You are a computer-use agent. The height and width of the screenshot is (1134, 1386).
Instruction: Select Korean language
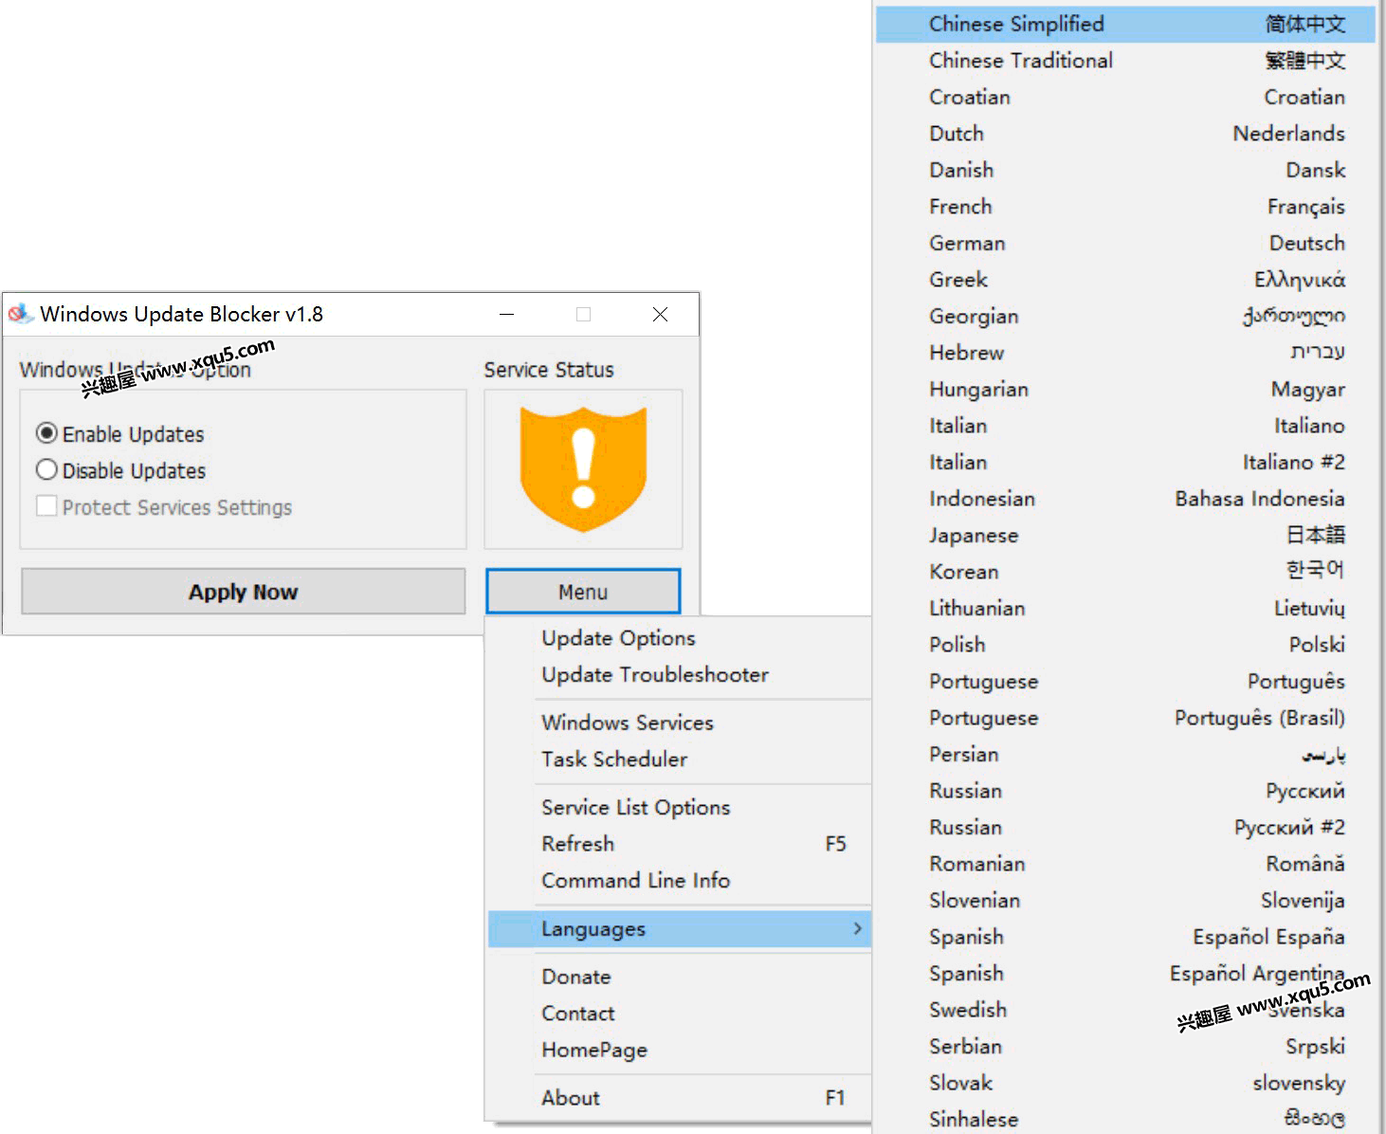[1125, 572]
